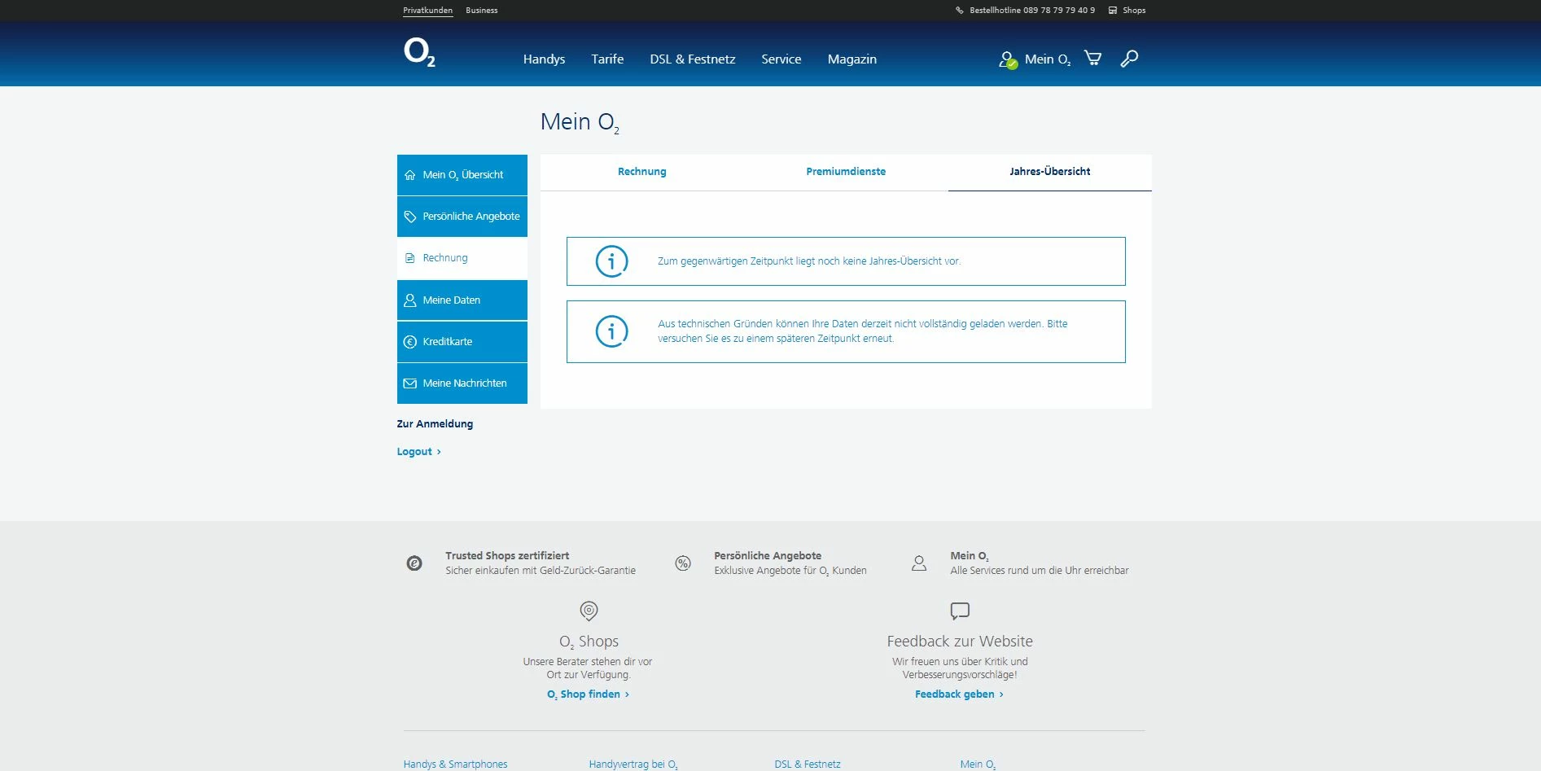The image size is (1541, 771).
Task: Go to Mein O2 Übersicht in sidebar
Action: (462, 175)
